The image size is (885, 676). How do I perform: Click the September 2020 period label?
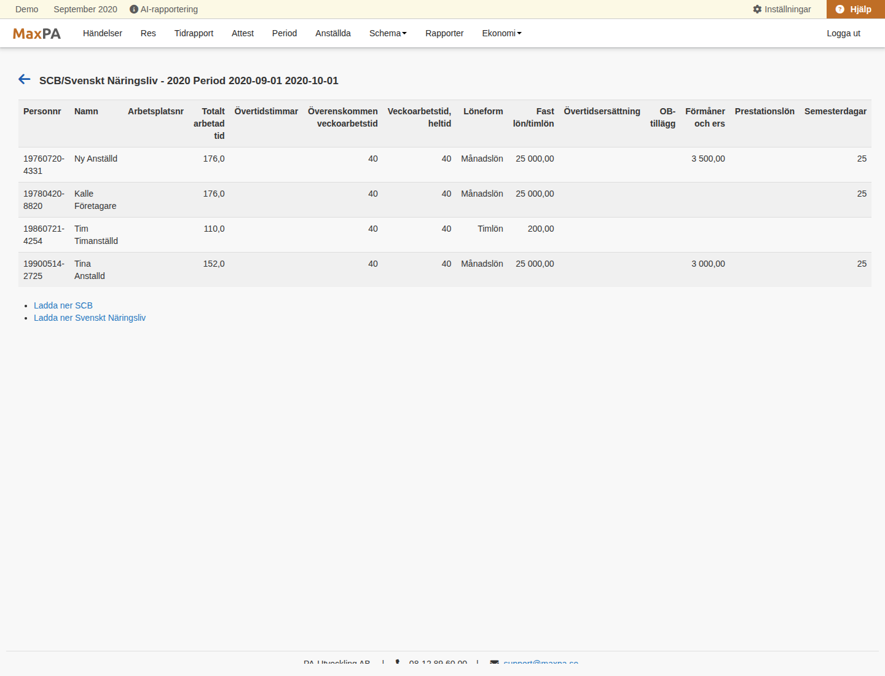point(85,9)
